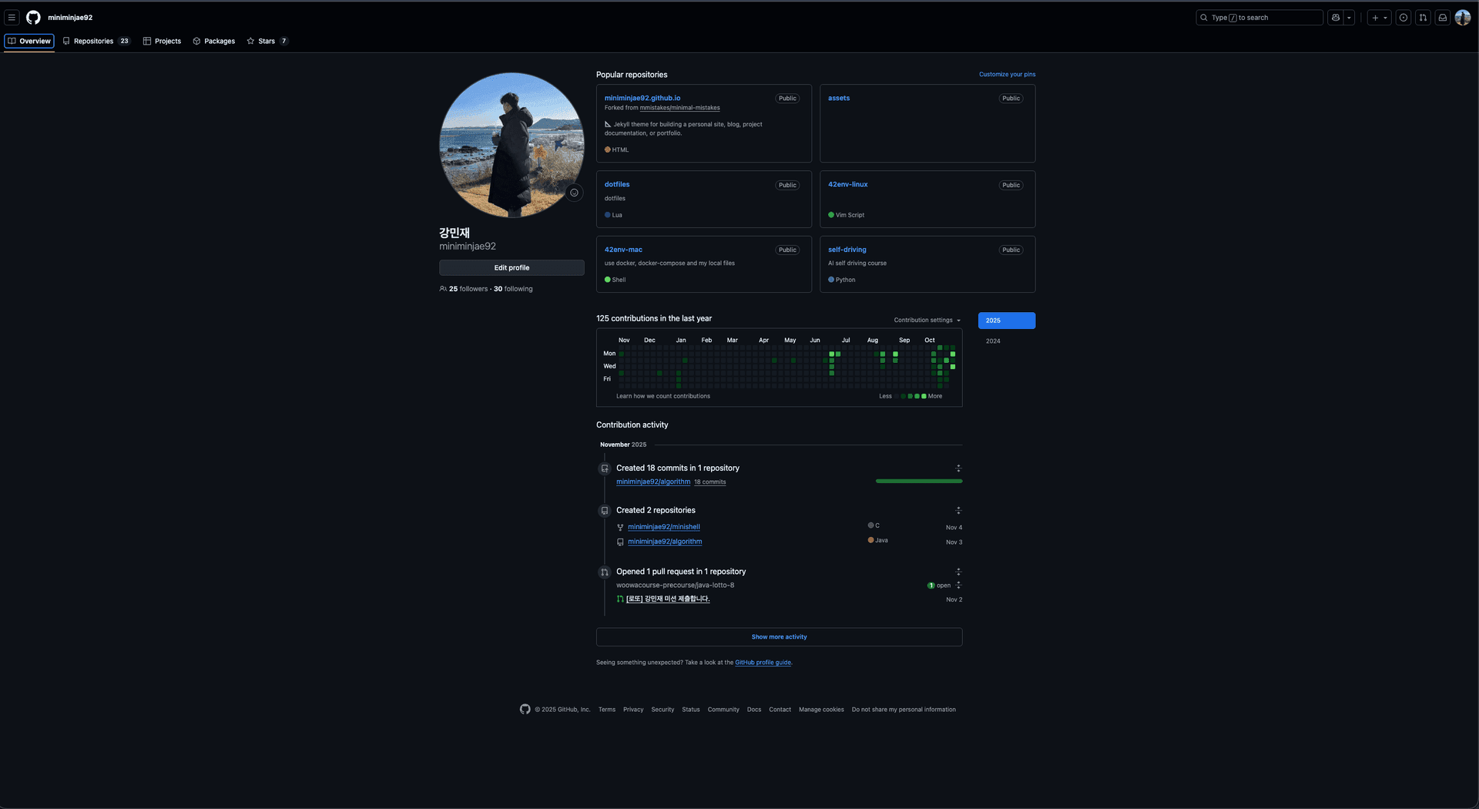Click the brightest green legend square beside More
The image size is (1479, 809).
(x=924, y=396)
